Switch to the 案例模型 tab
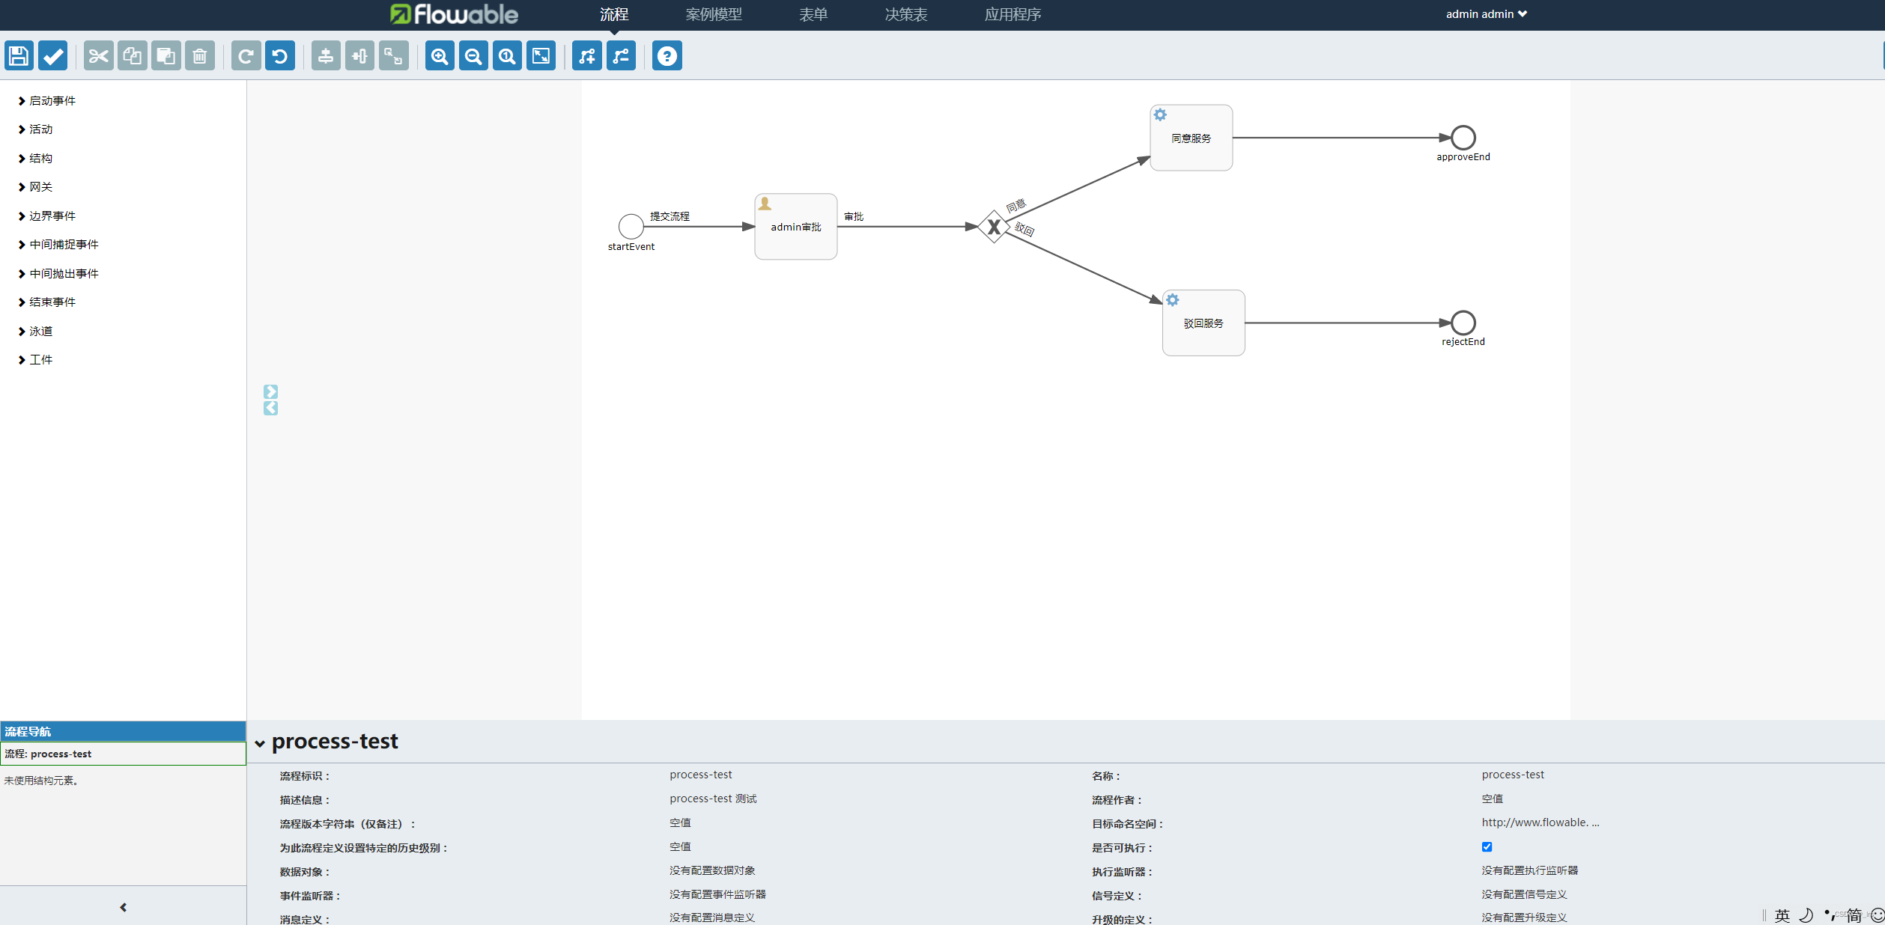The height and width of the screenshot is (925, 1885). point(714,14)
